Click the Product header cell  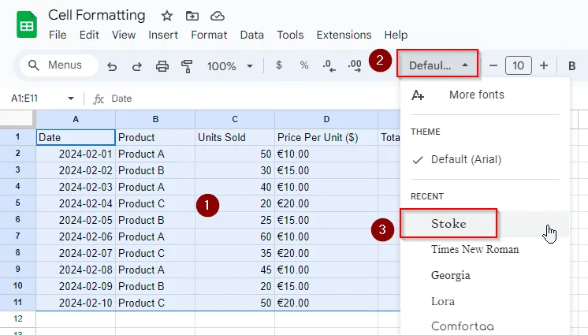point(155,137)
